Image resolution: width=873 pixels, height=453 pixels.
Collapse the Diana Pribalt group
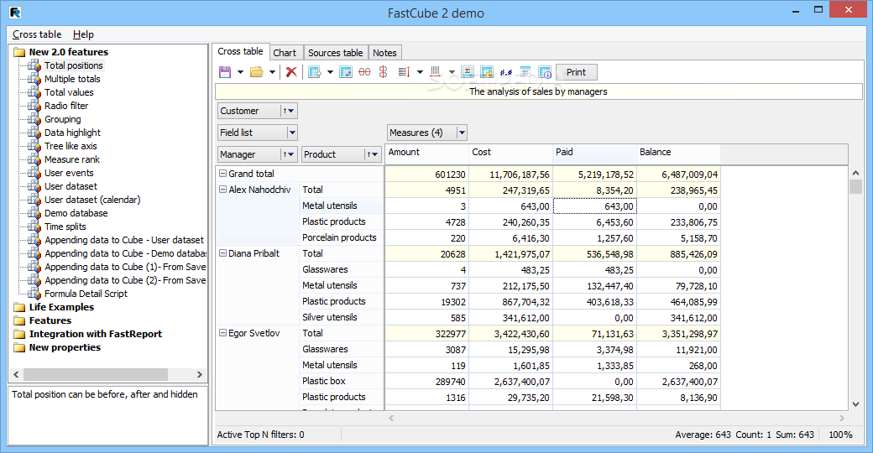click(222, 253)
